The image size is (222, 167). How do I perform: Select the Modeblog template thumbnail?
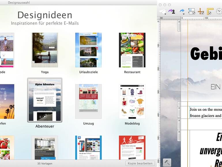pyautogui.click(x=132, y=101)
